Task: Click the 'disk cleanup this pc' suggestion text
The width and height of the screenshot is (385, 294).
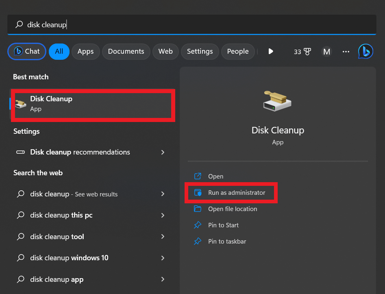Action: point(61,215)
